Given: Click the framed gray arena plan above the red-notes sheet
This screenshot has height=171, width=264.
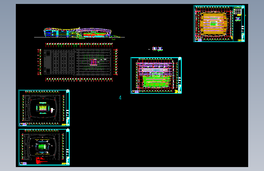Looking at the screenshot, I should point(44,108).
